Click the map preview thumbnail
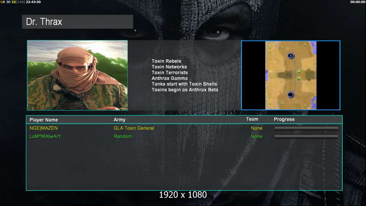This screenshot has width=366, height=206. coord(290,75)
